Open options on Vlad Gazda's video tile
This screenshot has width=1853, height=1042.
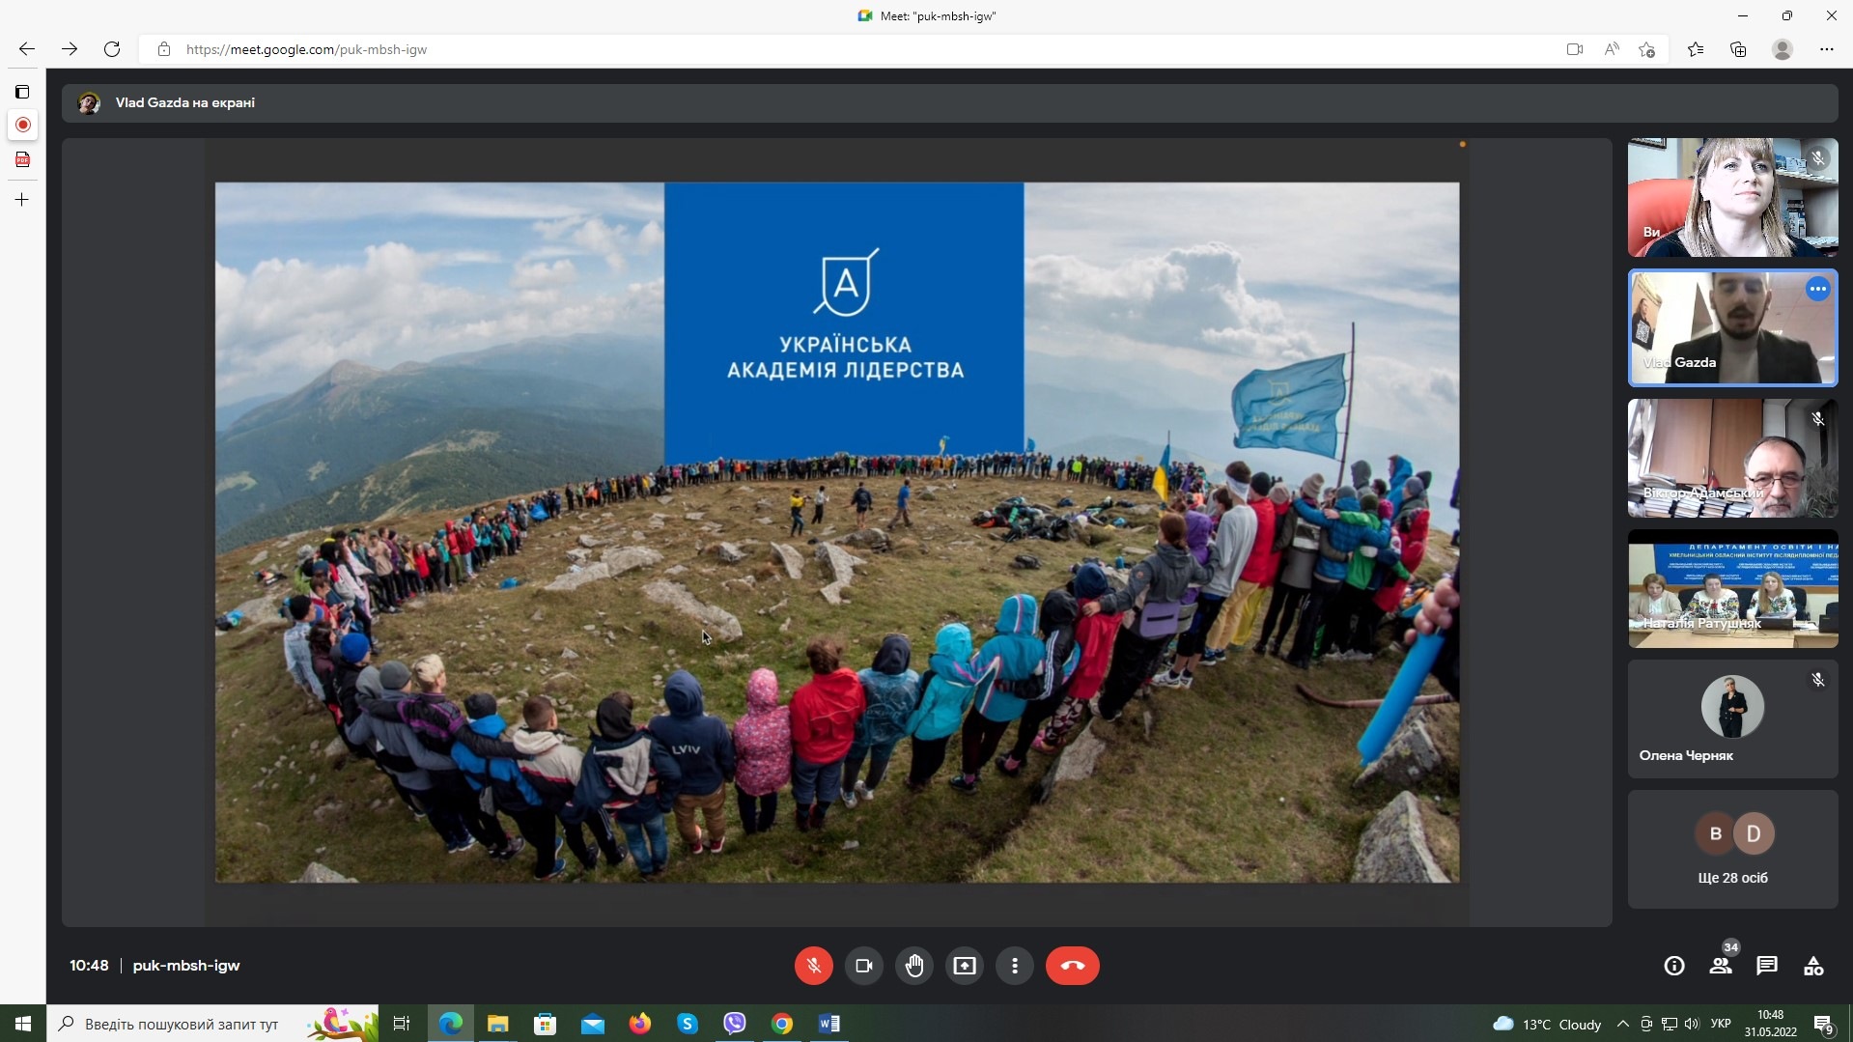1817,289
